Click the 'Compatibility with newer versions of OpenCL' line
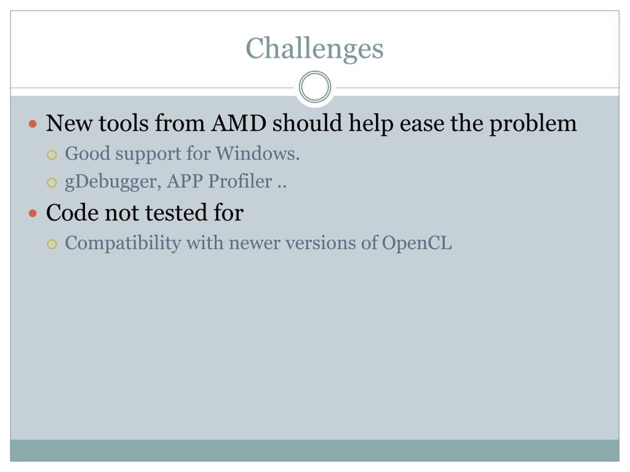 [x=258, y=243]
